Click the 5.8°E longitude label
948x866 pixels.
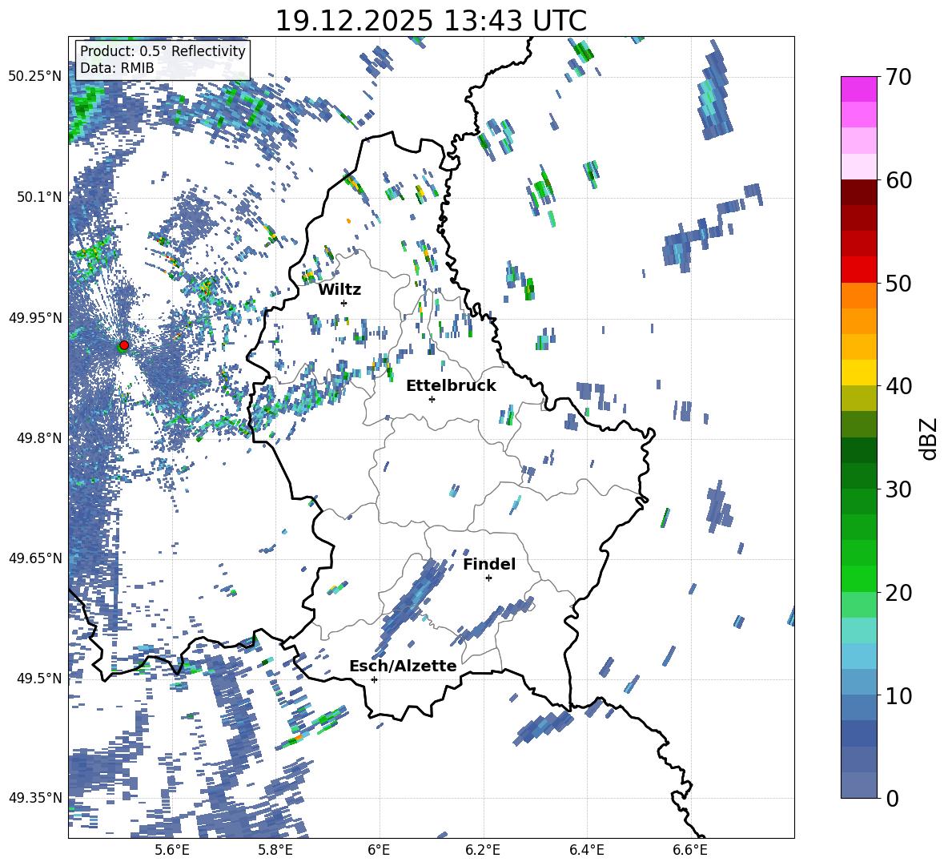275,850
